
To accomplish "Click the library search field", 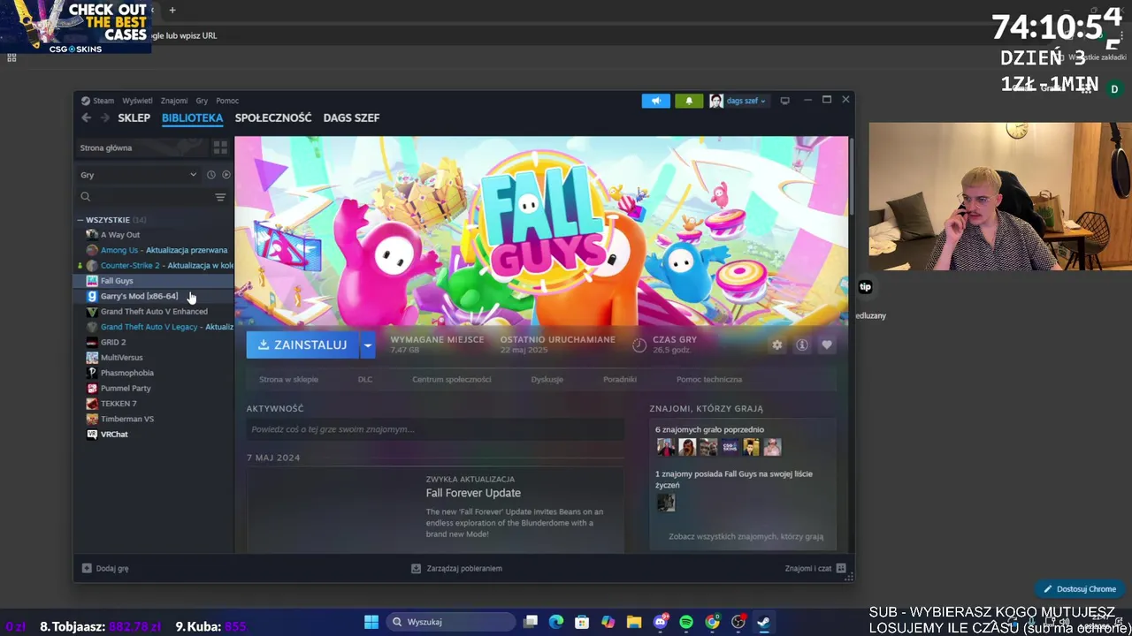I will coord(146,197).
